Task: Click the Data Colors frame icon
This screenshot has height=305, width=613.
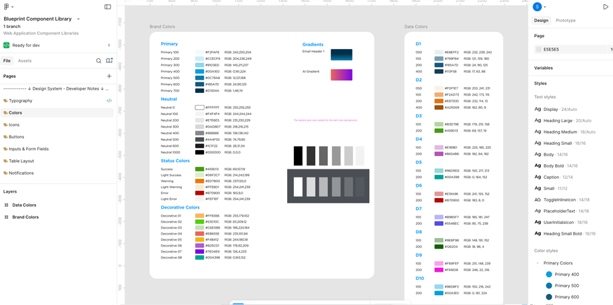Action: coord(6,205)
